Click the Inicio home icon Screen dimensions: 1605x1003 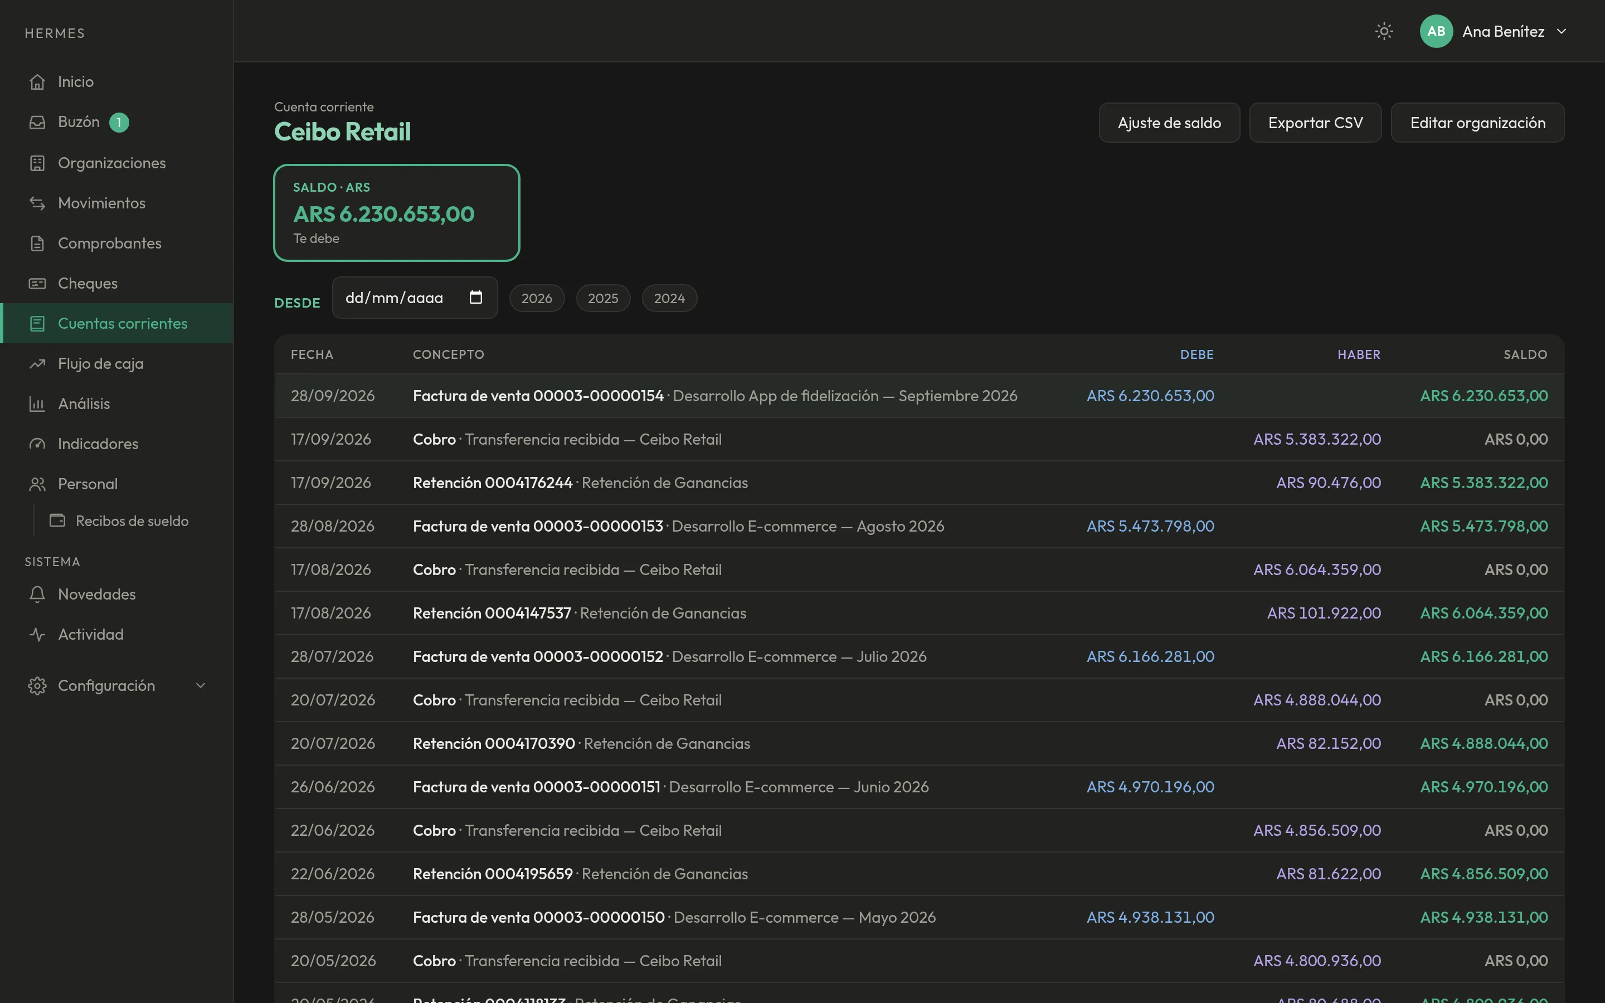point(37,81)
